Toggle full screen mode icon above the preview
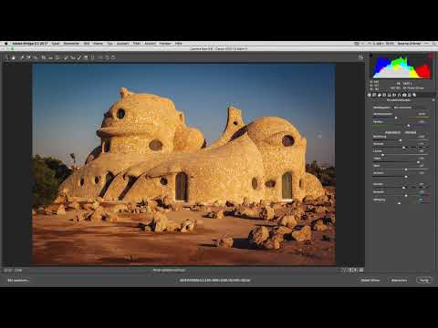The image size is (438, 328). click(360, 57)
